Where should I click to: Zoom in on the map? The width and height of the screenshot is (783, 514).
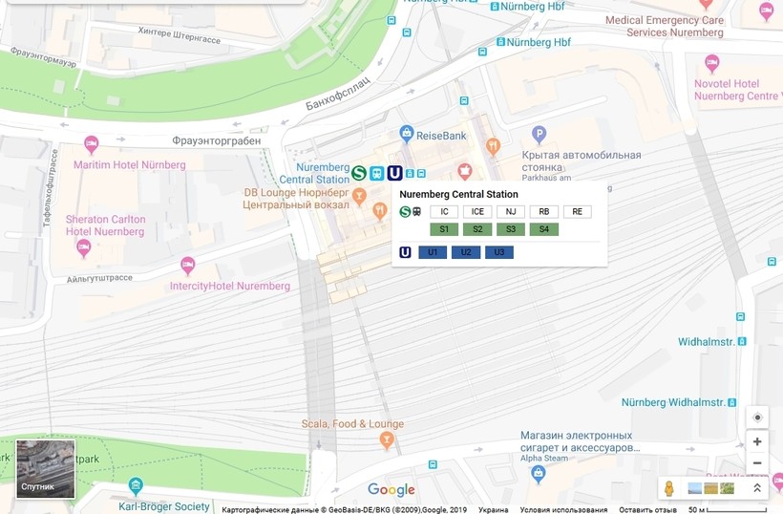click(757, 441)
